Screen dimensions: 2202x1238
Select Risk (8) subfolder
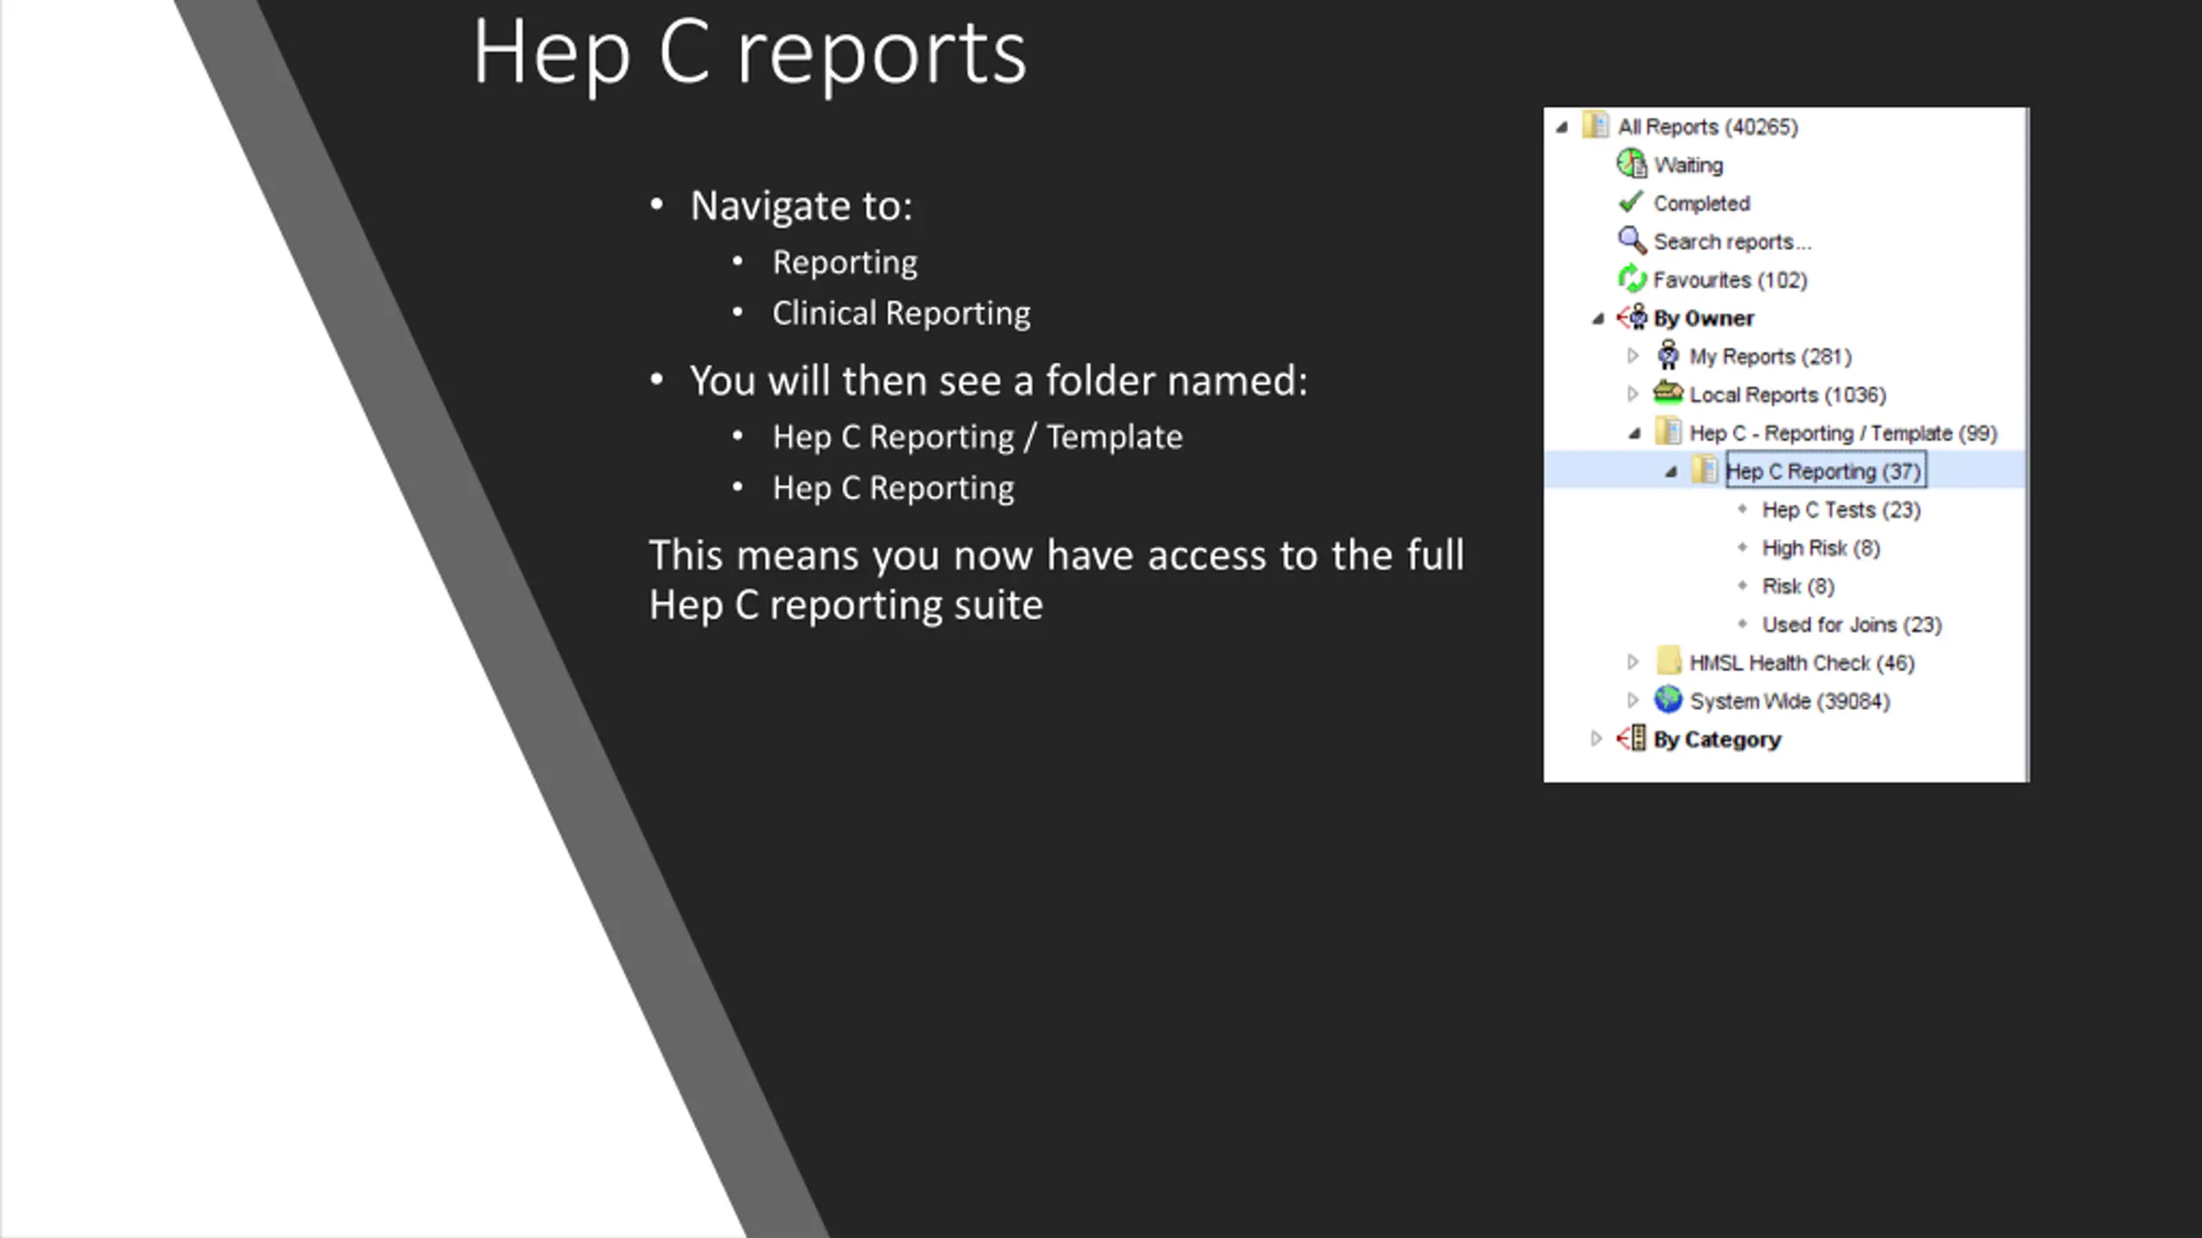[1798, 586]
